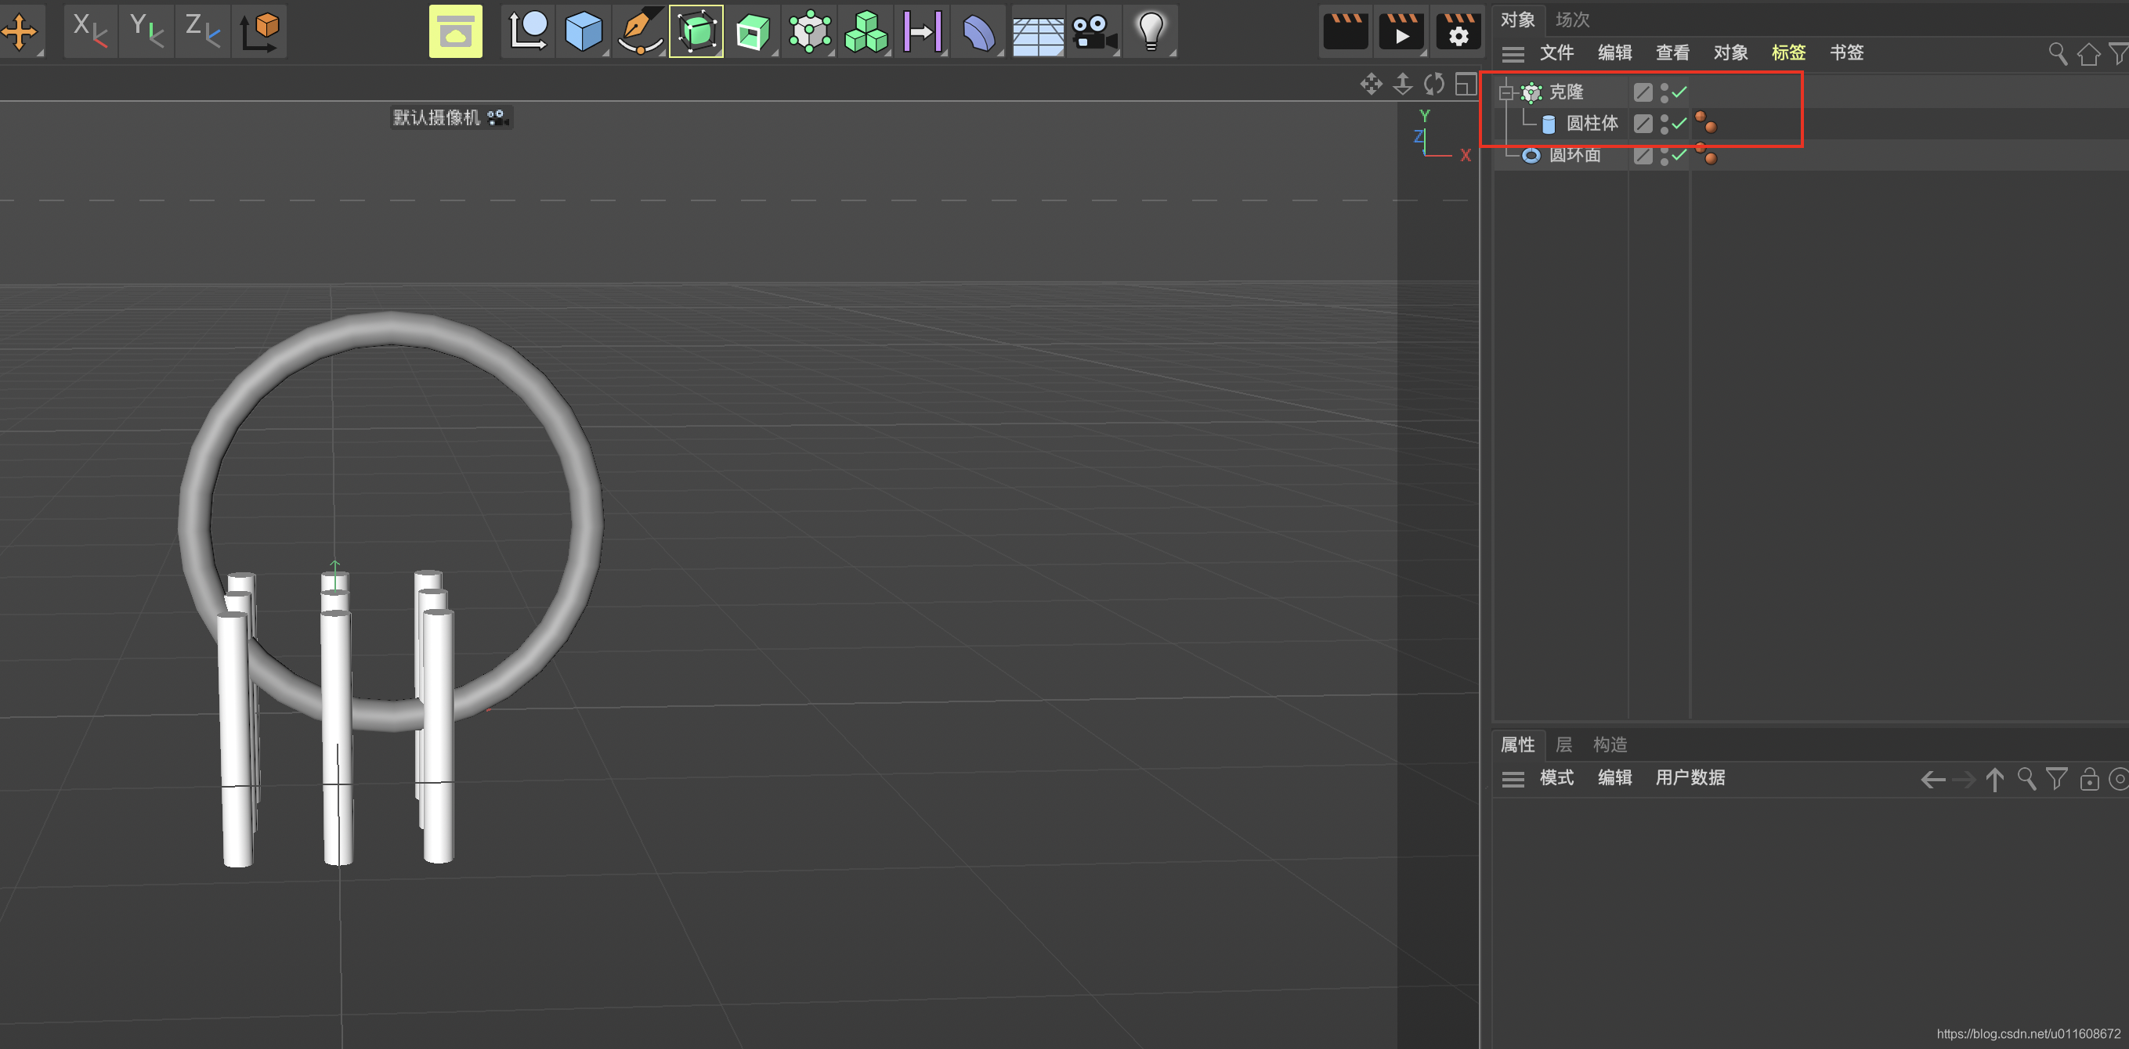This screenshot has height=1049, width=2129.
Task: Collapse the 克隆 tree node
Action: click(1505, 92)
